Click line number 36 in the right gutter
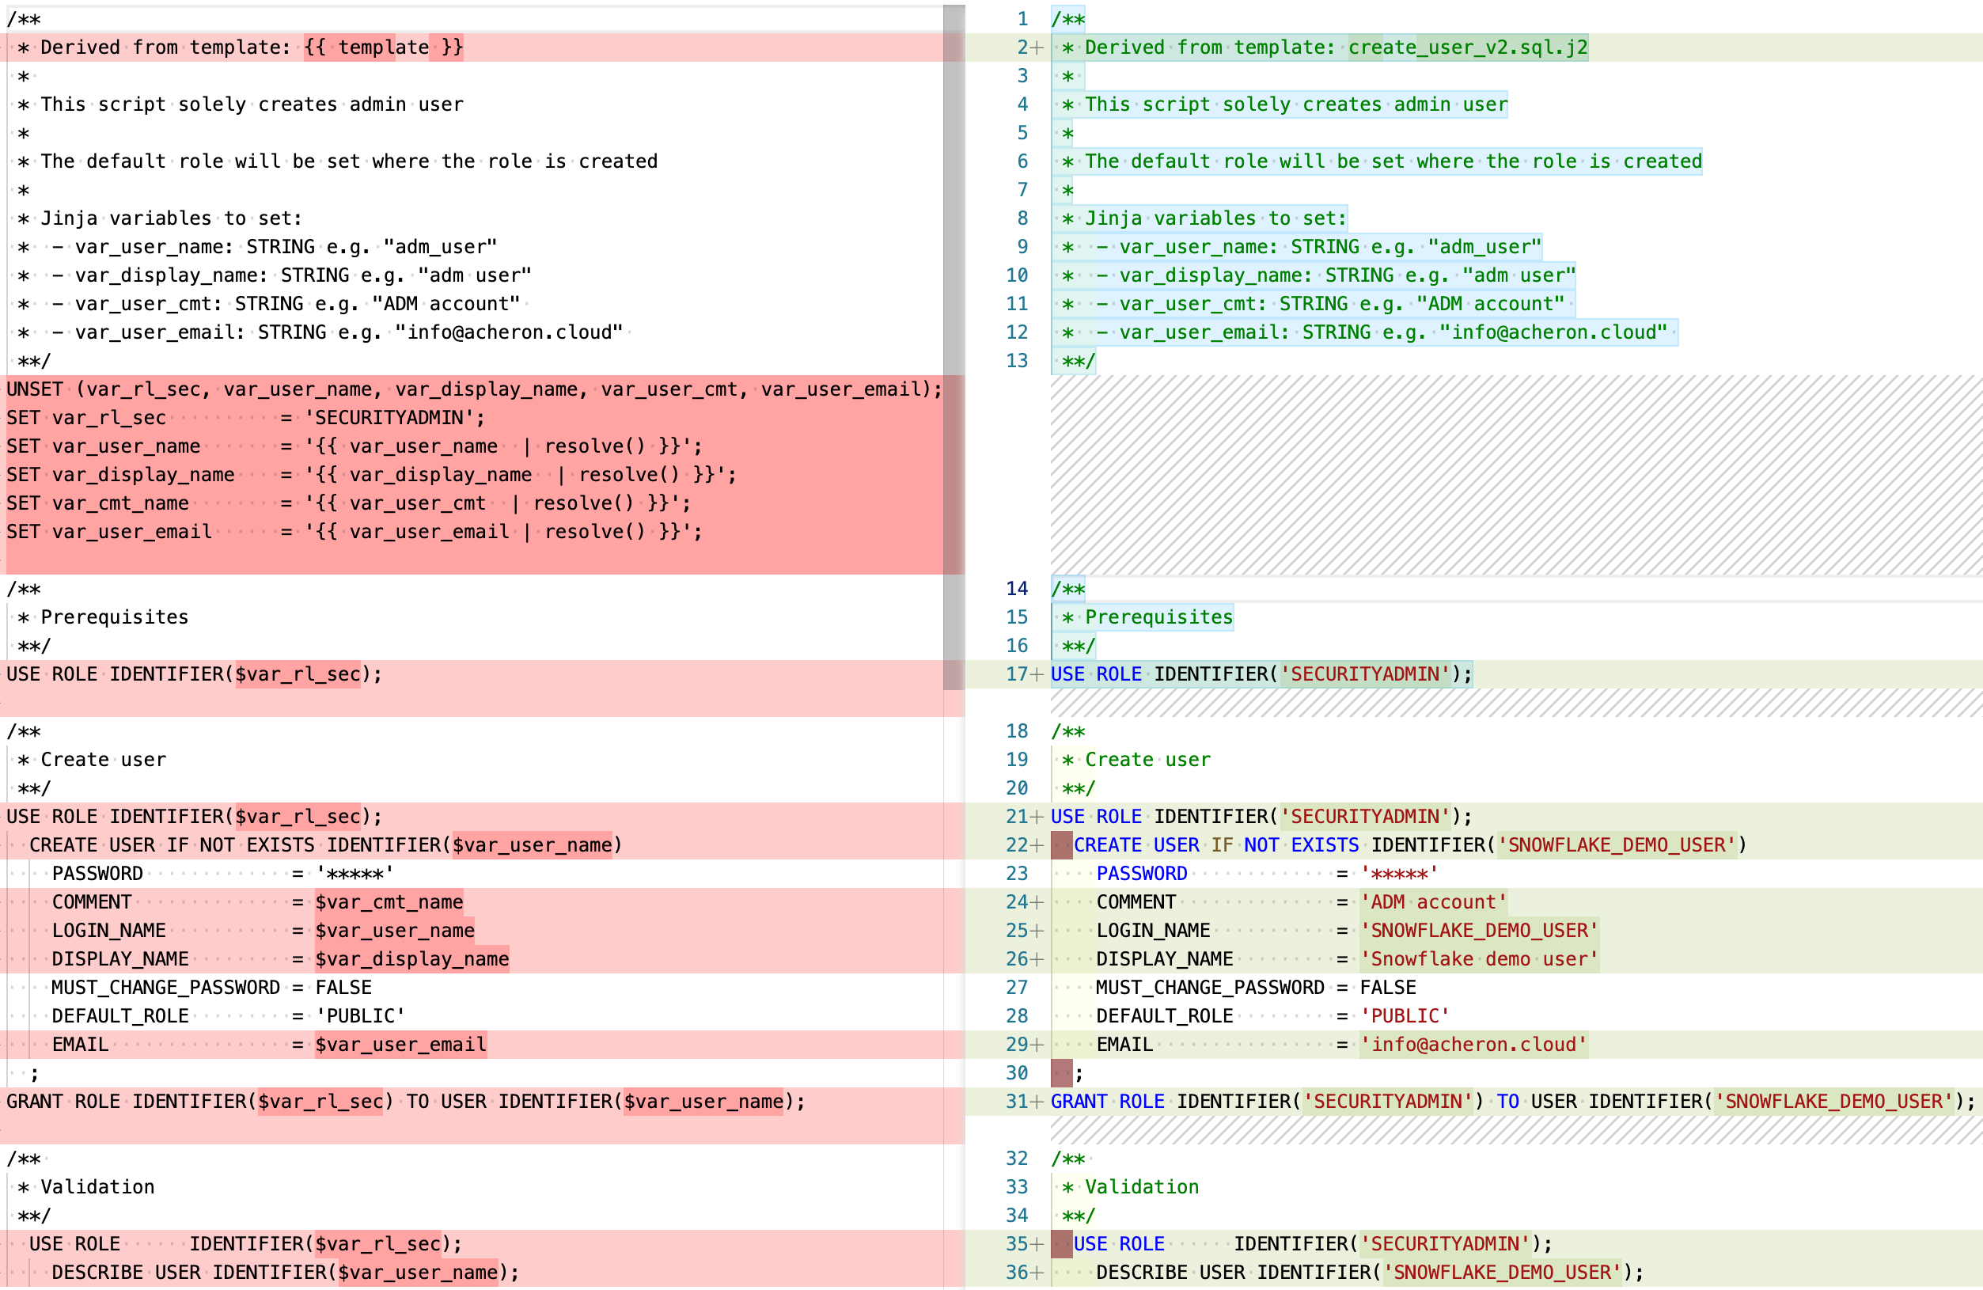 coord(1017,1273)
